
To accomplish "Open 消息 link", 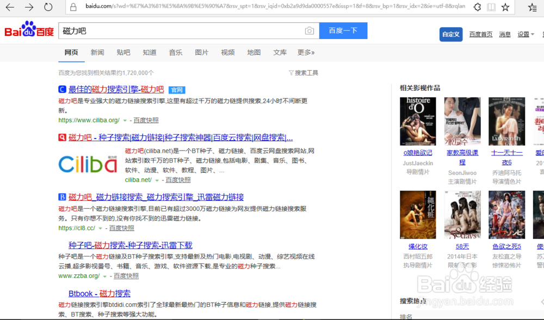I will tap(505, 34).
